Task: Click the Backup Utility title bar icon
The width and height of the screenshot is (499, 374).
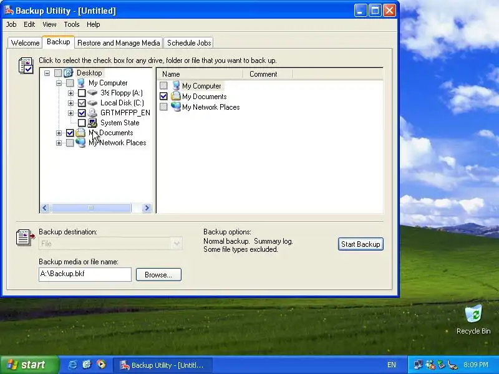Action: pos(9,10)
